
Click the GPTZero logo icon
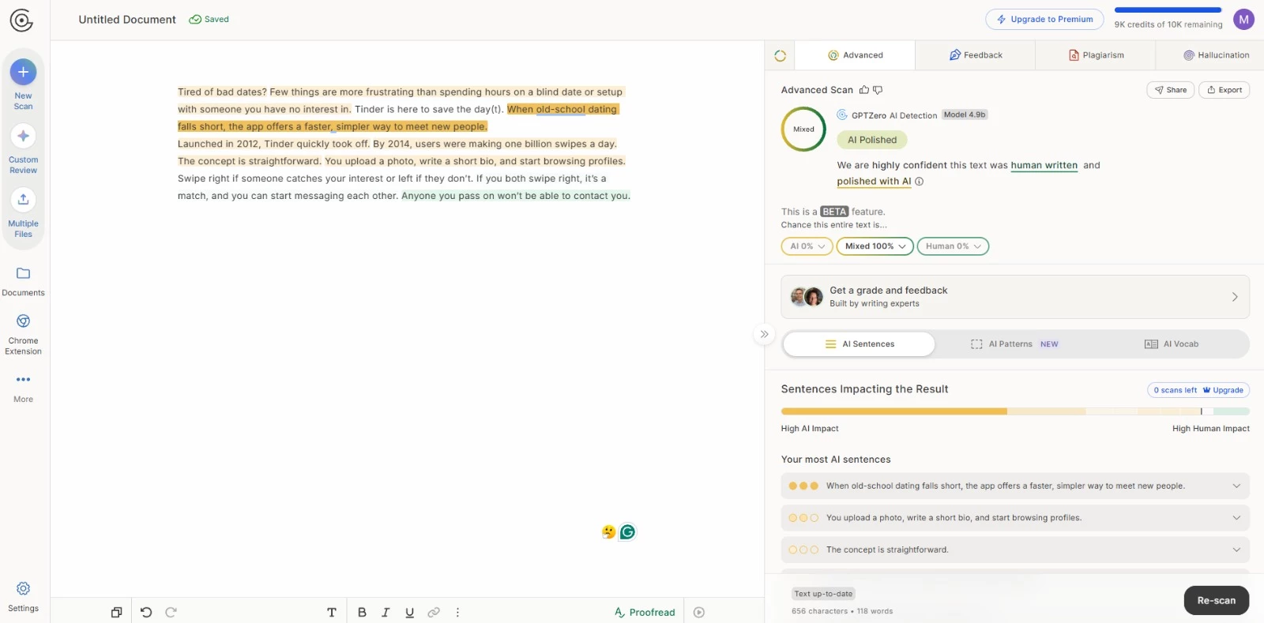tap(21, 20)
